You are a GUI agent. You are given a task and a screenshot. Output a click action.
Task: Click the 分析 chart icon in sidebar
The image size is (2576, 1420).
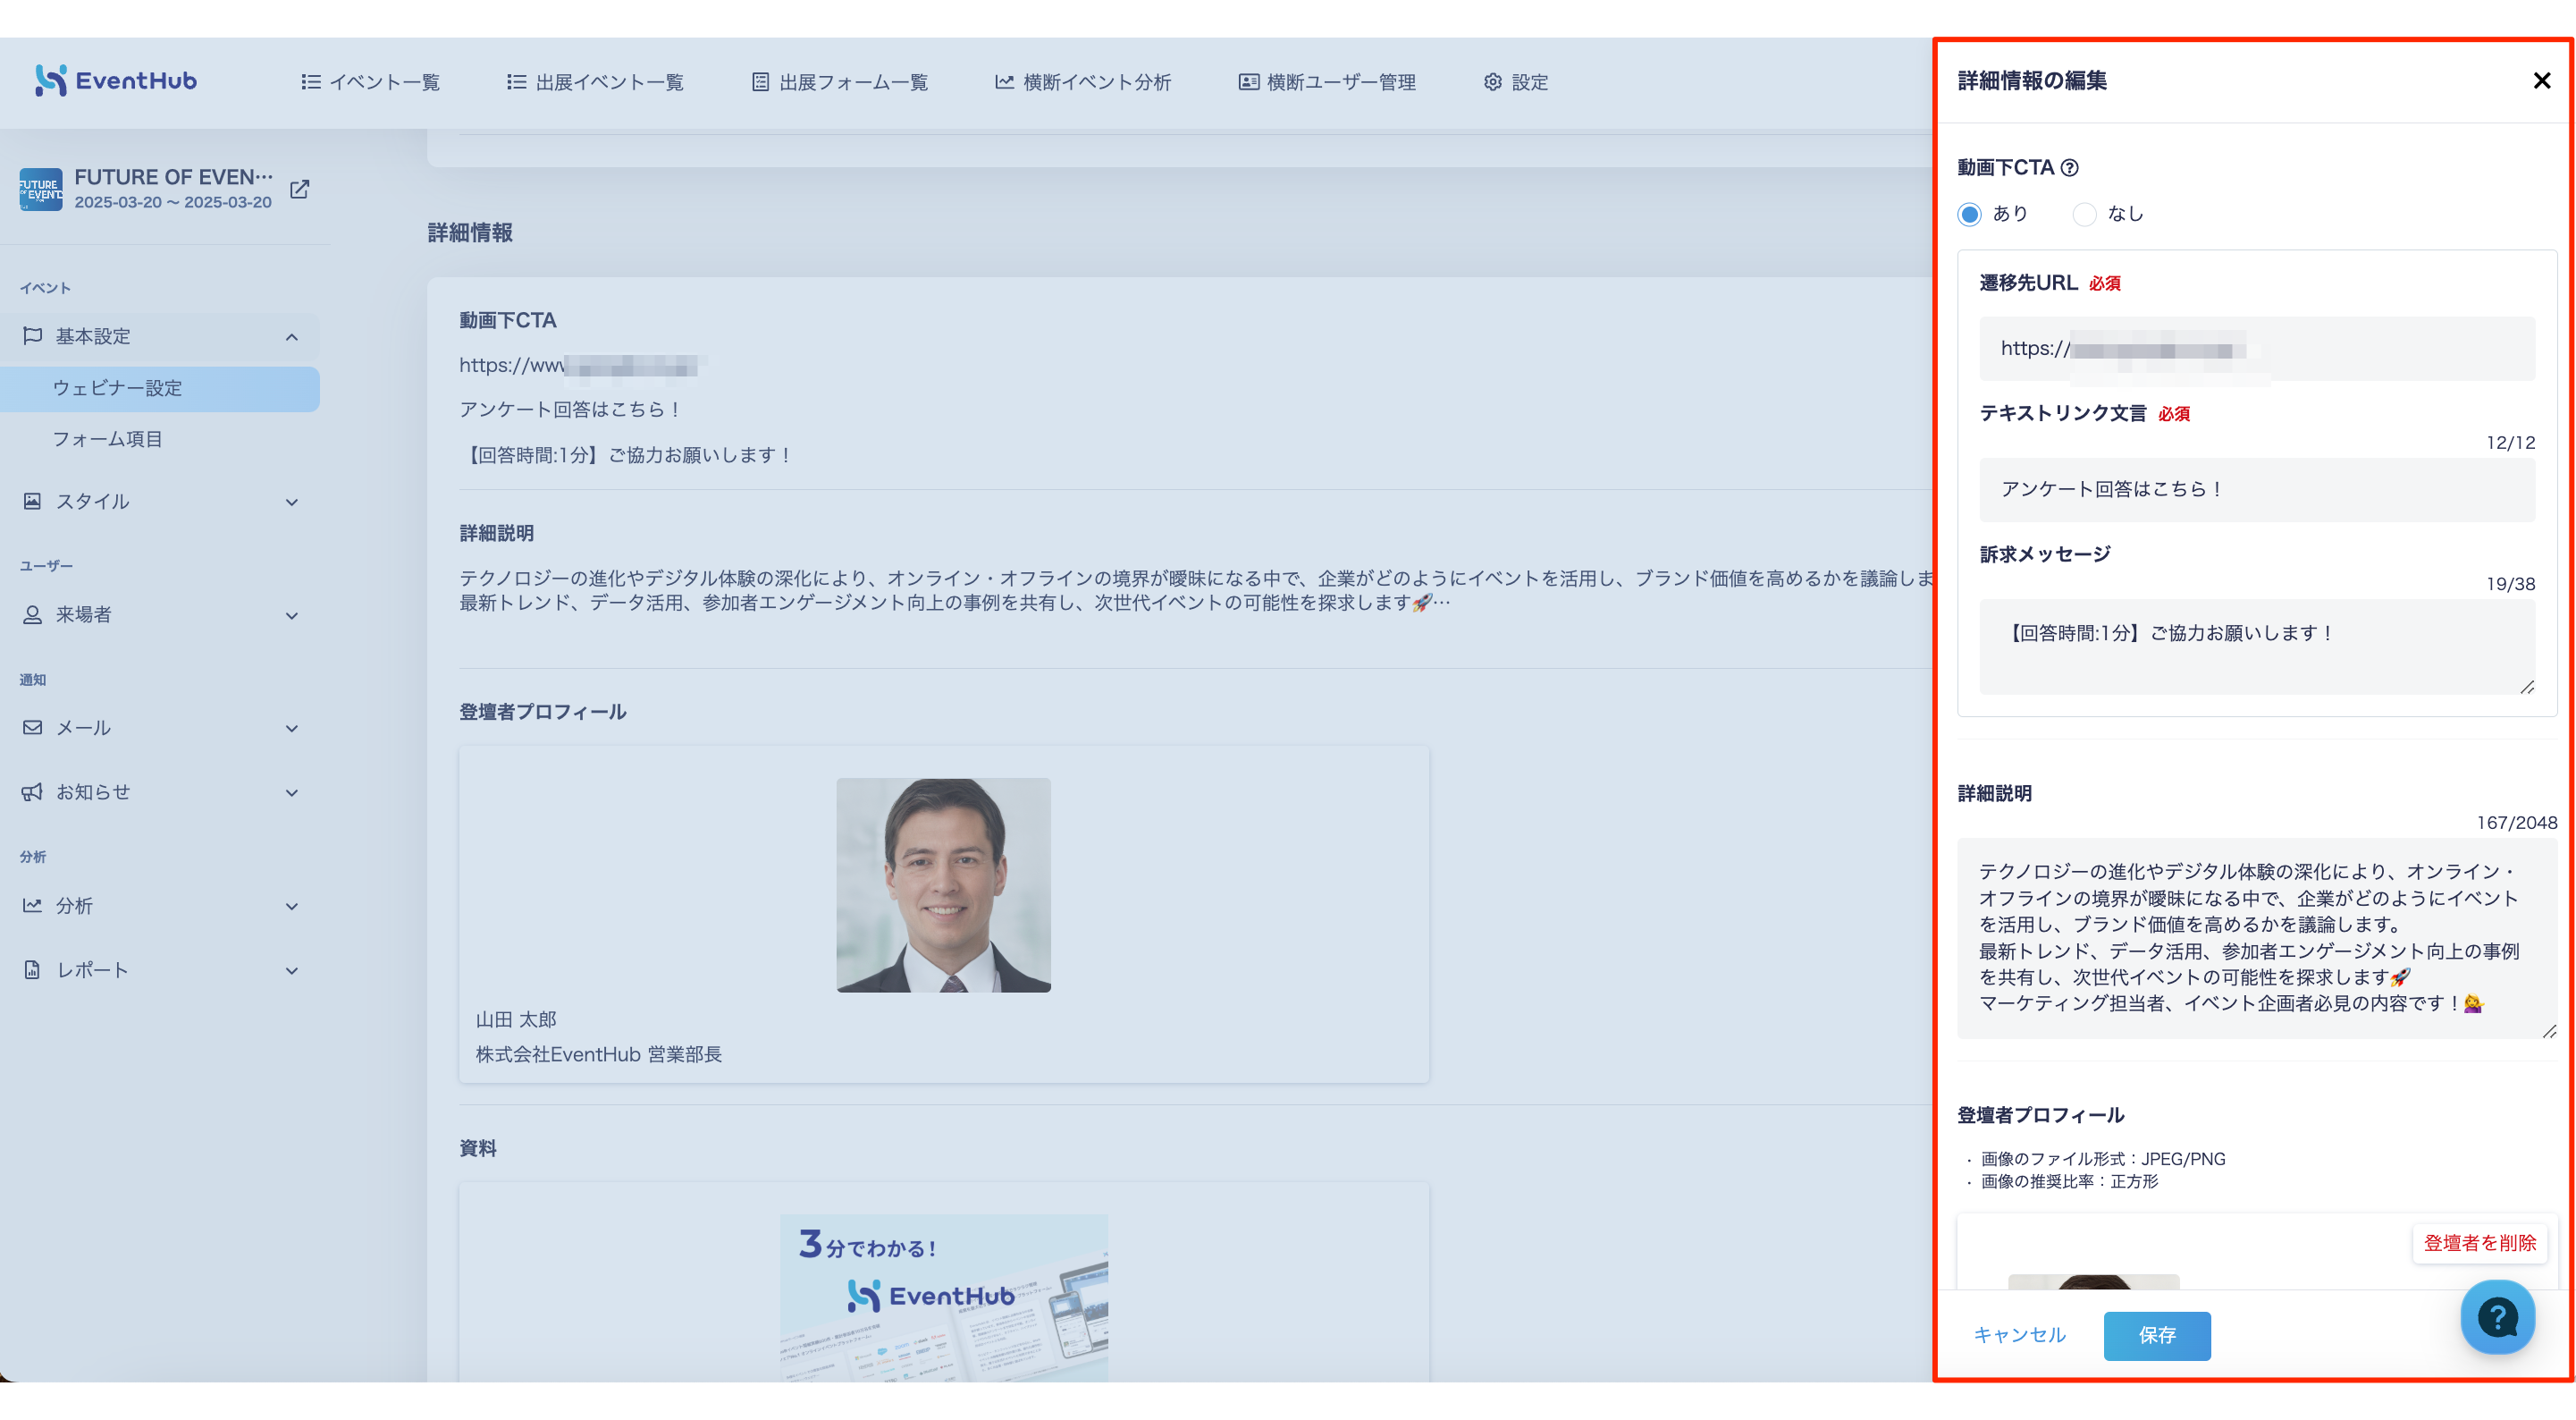[x=32, y=906]
